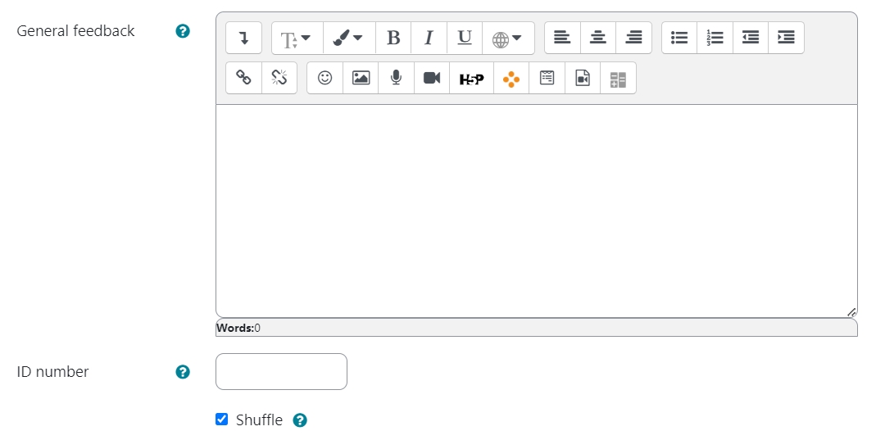
Task: Open the paragraph styles dropdown
Action: tap(297, 38)
